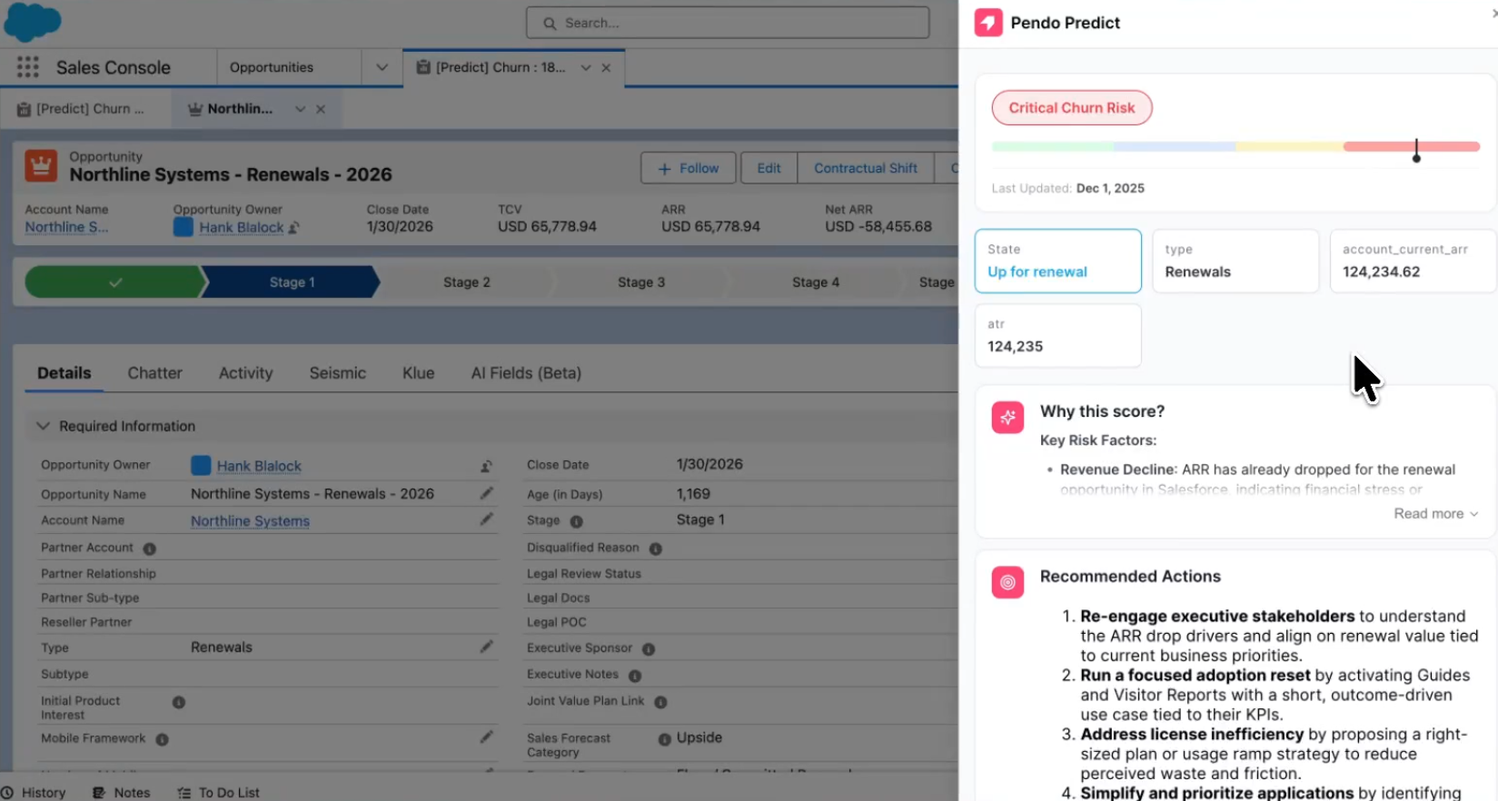Open the App Launcher grid icon

[28, 67]
